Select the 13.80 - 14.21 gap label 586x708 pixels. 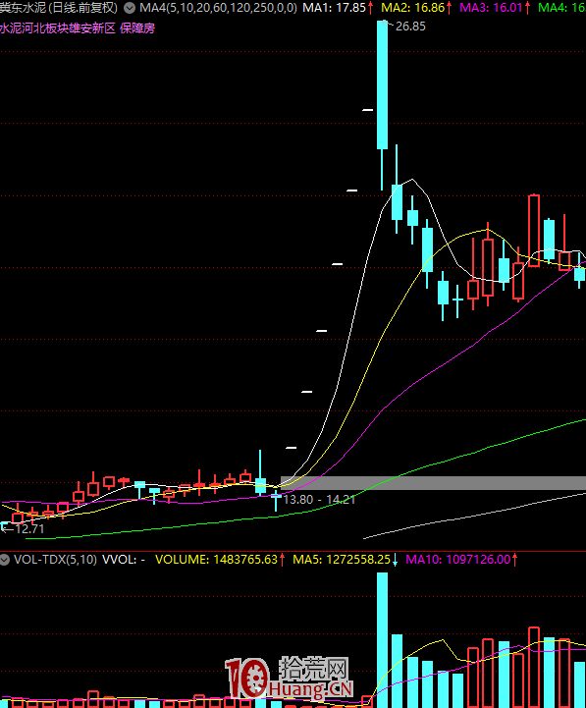pos(319,500)
